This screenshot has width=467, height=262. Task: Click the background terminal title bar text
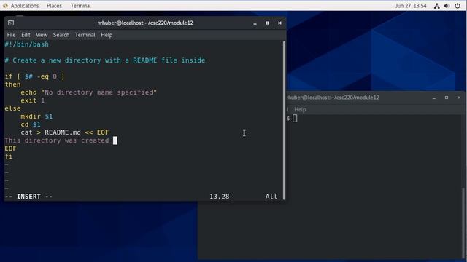click(333, 98)
